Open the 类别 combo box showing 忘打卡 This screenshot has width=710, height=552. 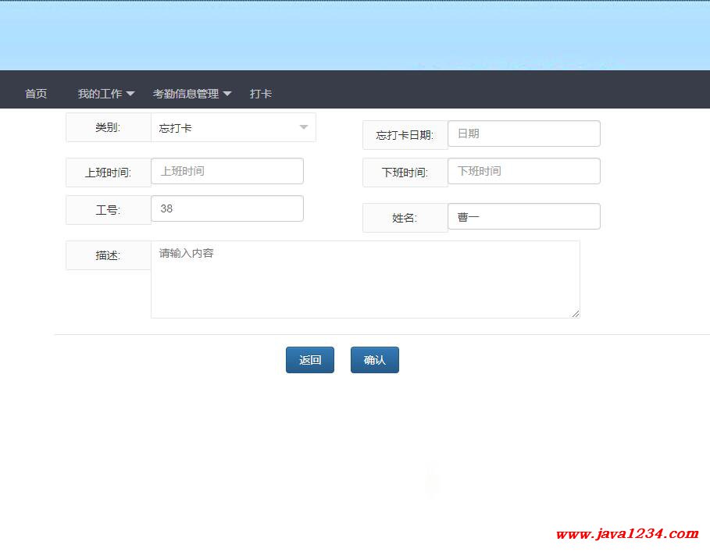[x=234, y=127]
